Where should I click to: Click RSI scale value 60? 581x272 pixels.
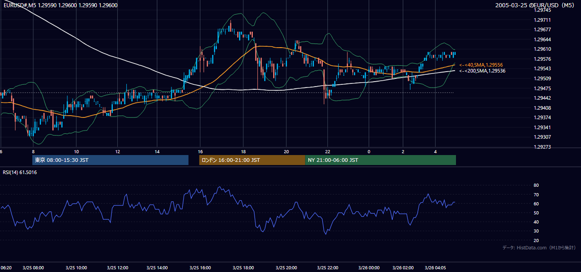[536, 204]
